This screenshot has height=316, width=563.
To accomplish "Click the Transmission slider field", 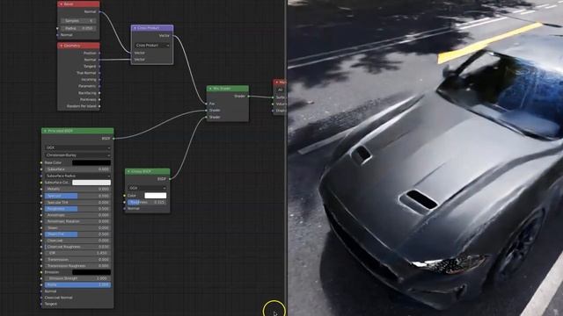I will point(77,260).
